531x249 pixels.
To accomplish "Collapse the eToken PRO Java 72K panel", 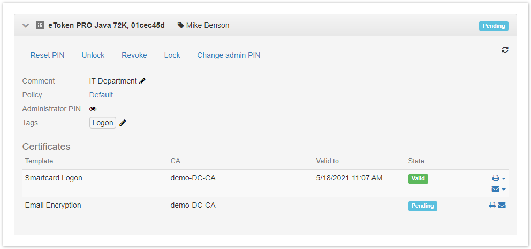I will 26,25.
